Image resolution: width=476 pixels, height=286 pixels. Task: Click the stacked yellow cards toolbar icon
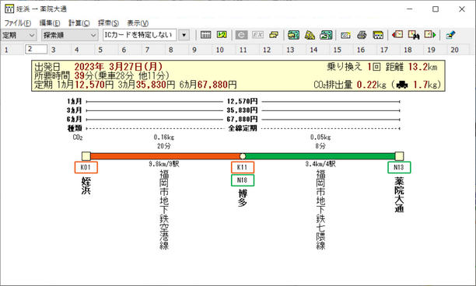click(274, 35)
